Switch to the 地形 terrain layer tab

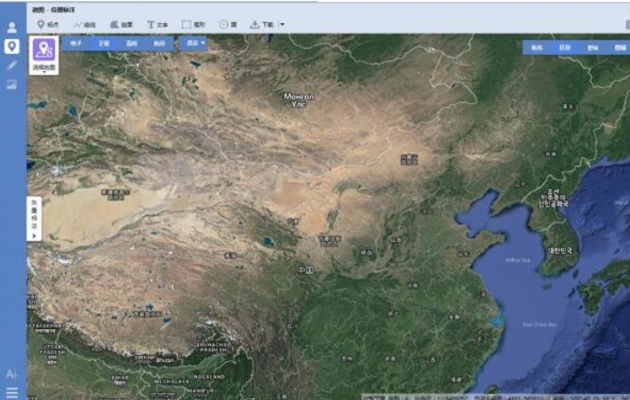pyautogui.click(x=160, y=43)
